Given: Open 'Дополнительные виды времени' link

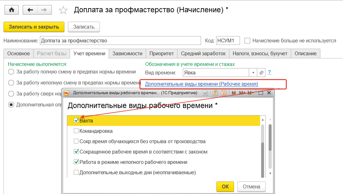Looking at the screenshot, I should [201, 84].
